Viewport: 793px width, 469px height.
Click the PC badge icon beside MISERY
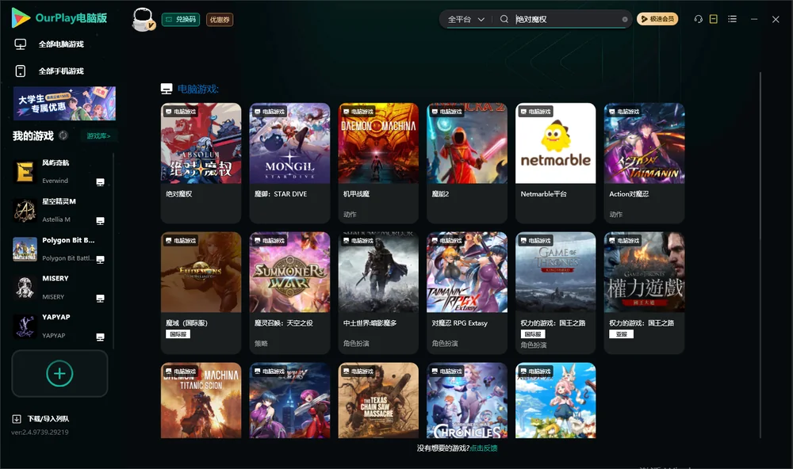100,298
